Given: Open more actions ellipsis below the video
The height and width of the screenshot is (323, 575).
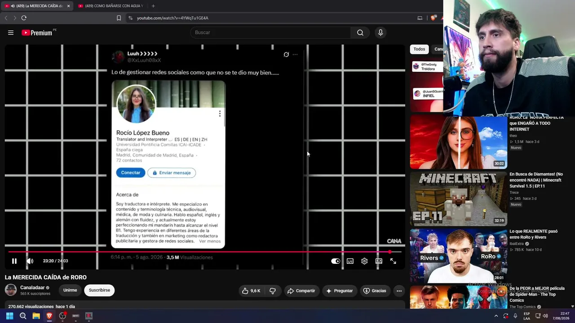Looking at the screenshot, I should tap(399, 291).
